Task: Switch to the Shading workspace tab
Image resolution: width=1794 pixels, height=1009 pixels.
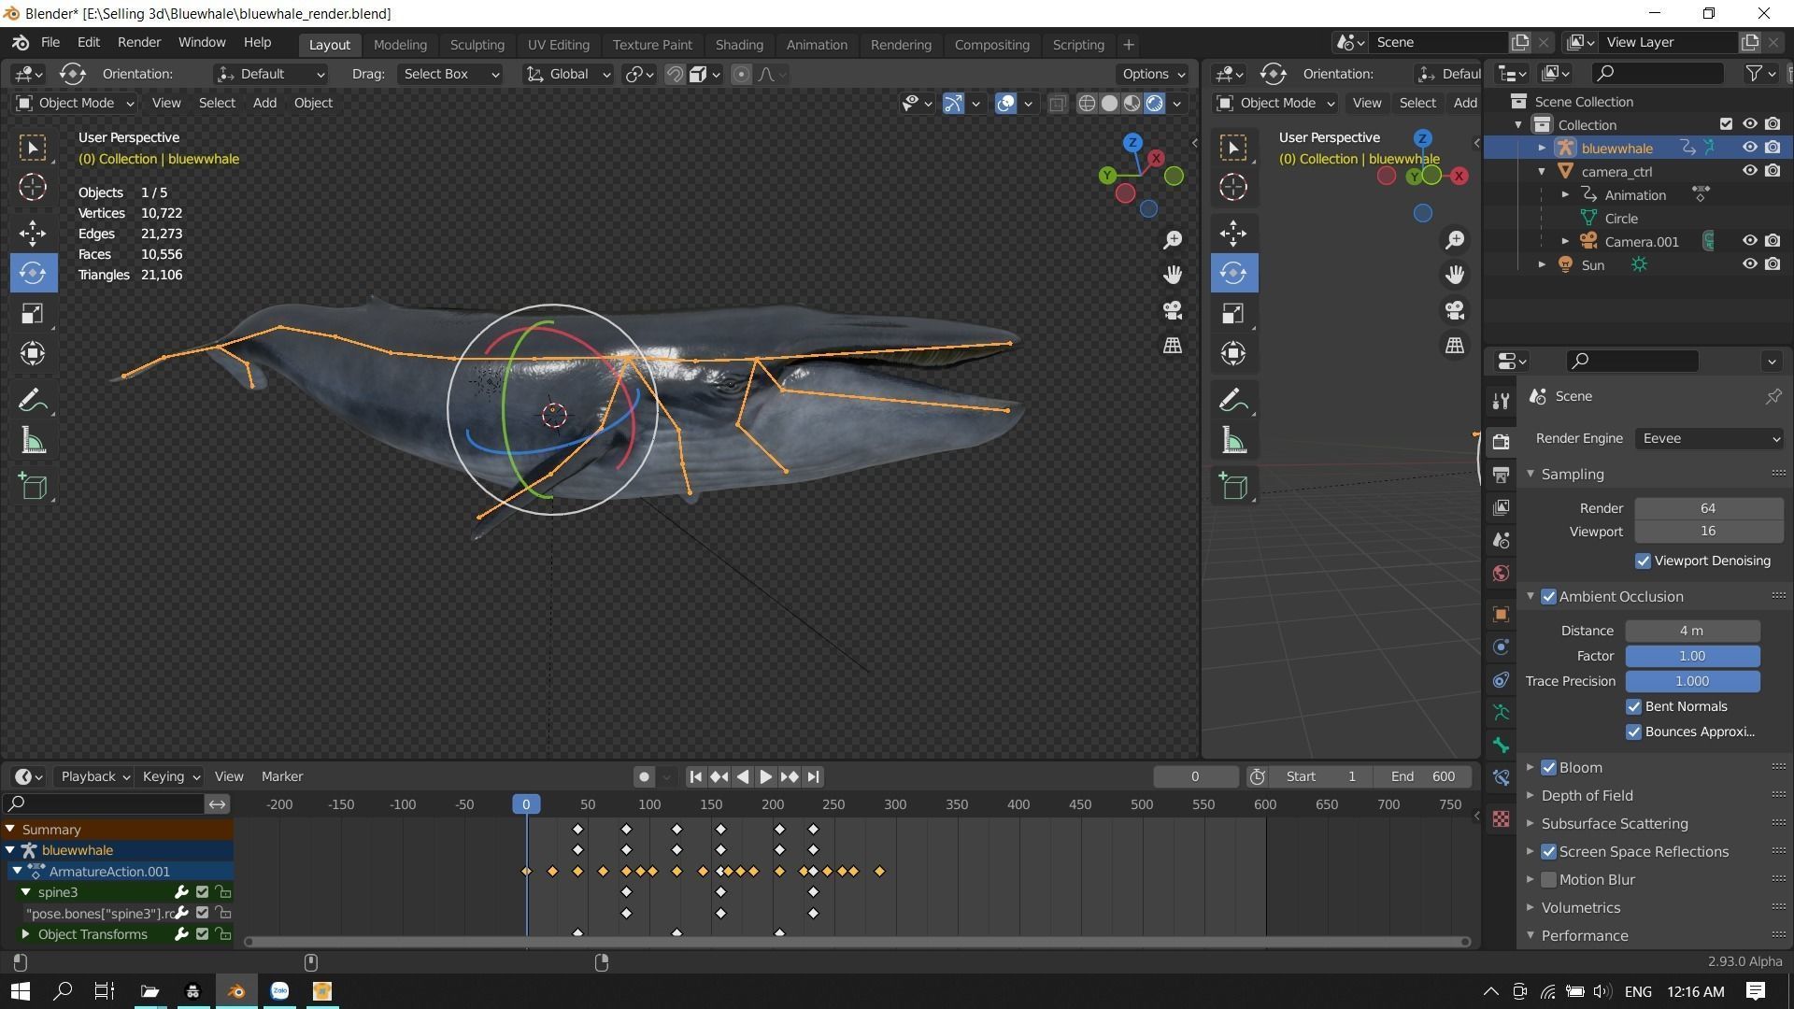Action: [x=739, y=45]
